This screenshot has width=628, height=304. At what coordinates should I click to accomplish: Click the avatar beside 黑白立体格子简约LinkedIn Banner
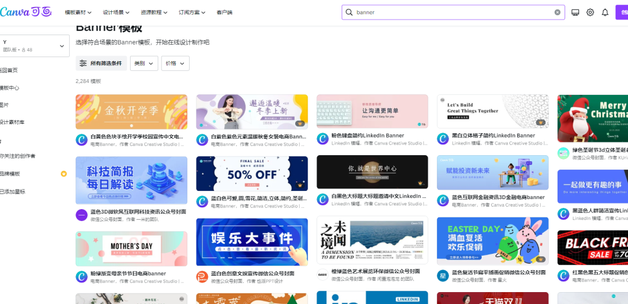click(443, 139)
